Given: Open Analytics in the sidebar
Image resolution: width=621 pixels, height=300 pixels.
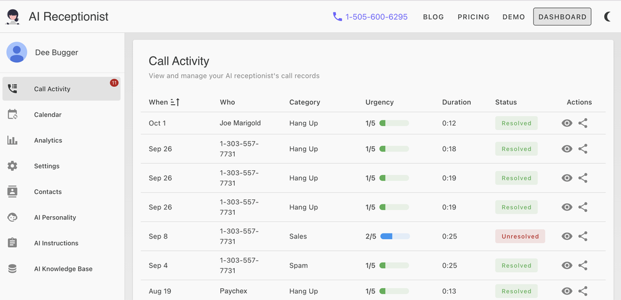Looking at the screenshot, I should coord(48,140).
